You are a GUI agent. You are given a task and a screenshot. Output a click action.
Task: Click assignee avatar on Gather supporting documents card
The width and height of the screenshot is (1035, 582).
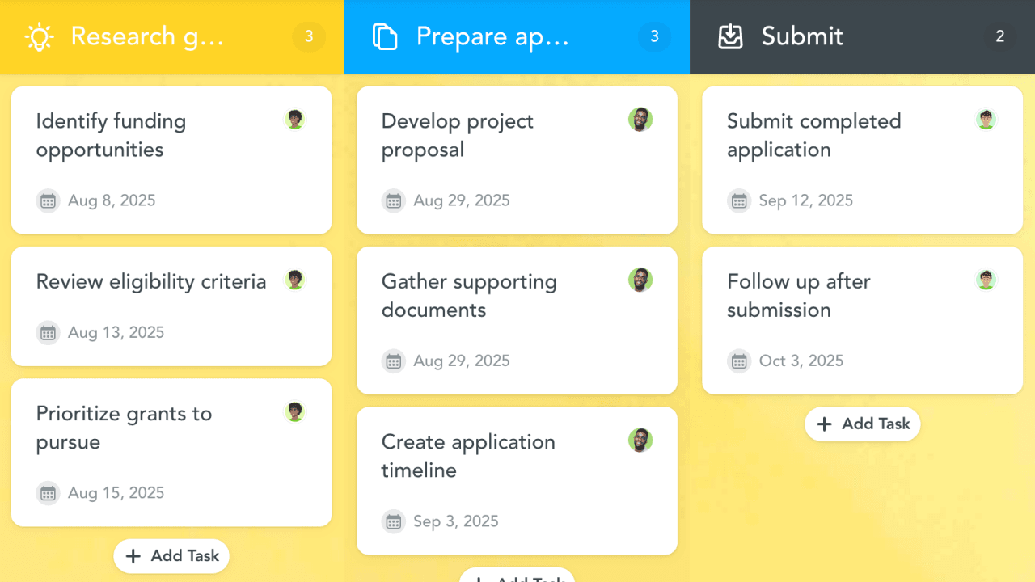pos(640,280)
